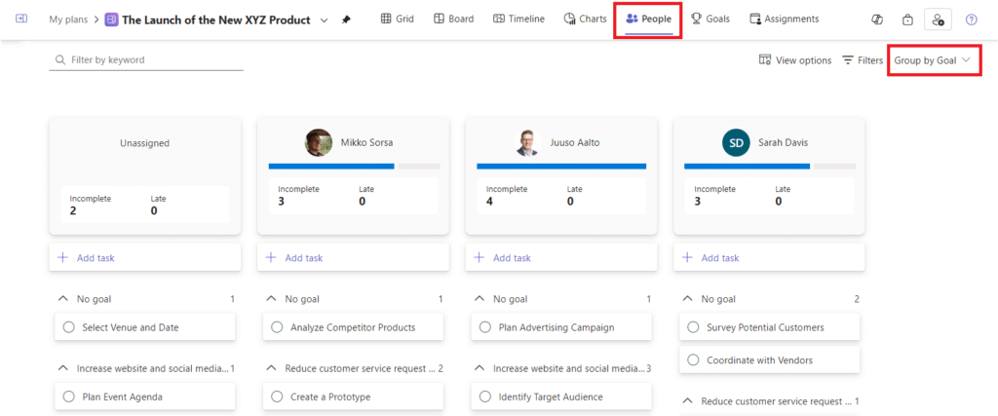Mark Analyze Competitor Products complete
The width and height of the screenshot is (998, 416).
coord(277,327)
